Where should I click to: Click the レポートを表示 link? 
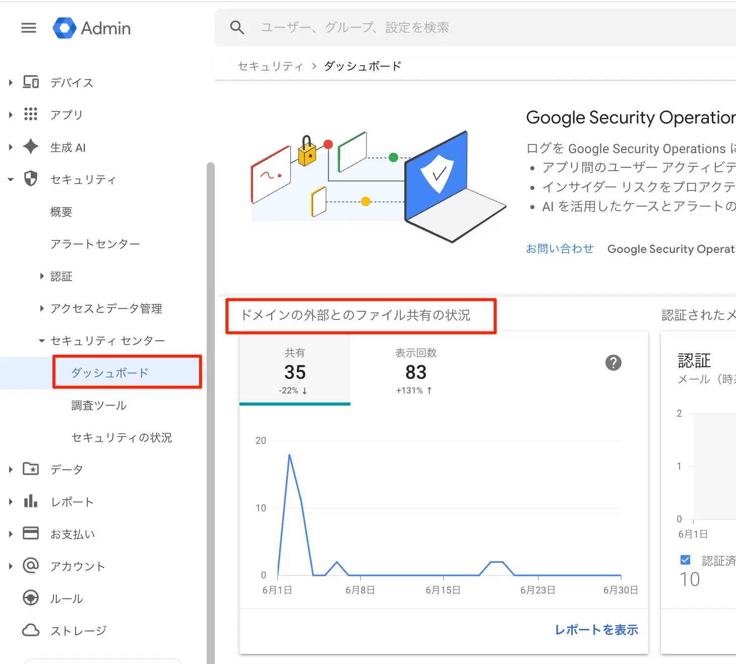pos(596,629)
